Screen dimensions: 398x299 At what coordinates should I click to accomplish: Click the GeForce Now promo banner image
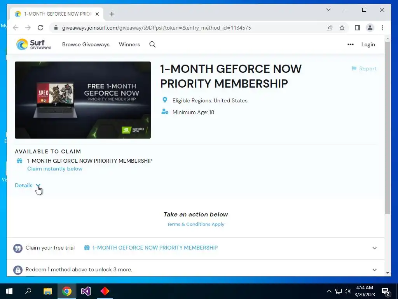83,100
